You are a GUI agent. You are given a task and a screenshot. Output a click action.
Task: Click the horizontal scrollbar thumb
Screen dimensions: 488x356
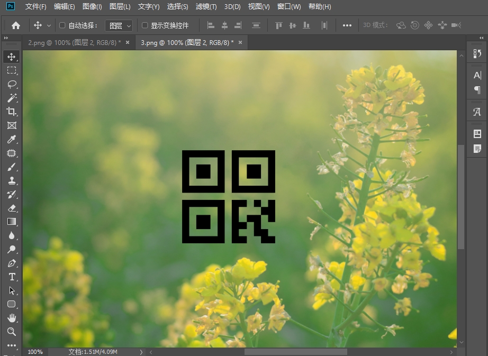pyautogui.click(x=296, y=352)
